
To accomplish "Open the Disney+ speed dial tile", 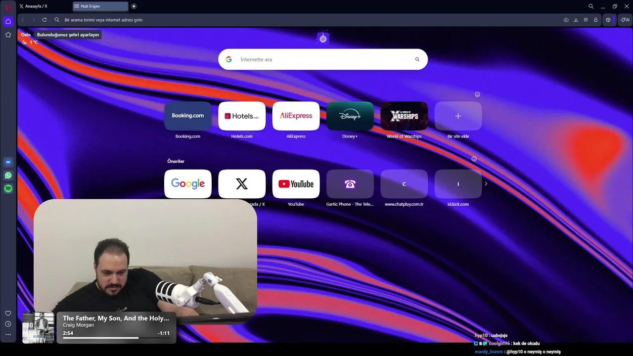I will click(350, 116).
